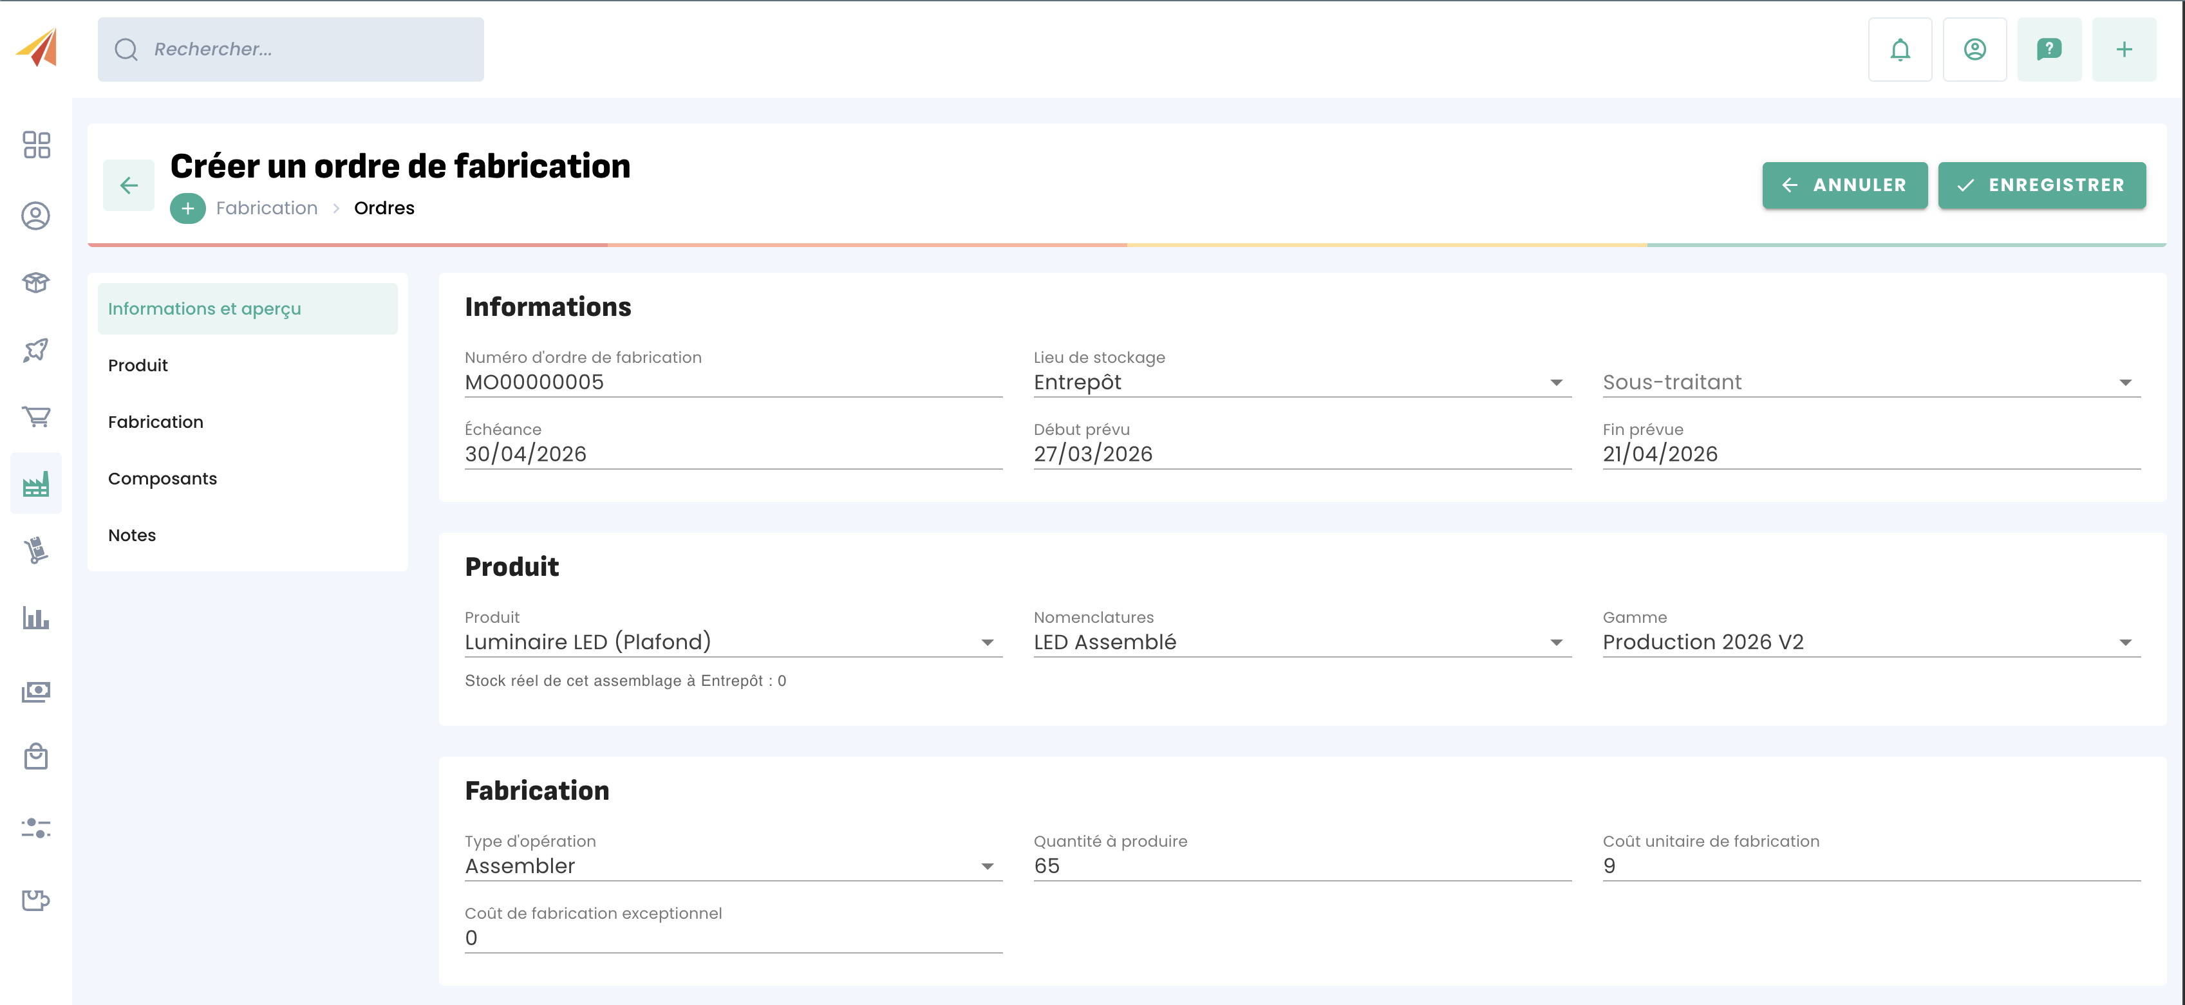This screenshot has height=1005, width=2185.
Task: Open the bar chart reports sidebar icon
Action: [35, 618]
